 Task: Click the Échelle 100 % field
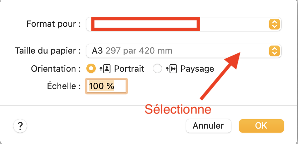pyautogui.click(x=106, y=86)
